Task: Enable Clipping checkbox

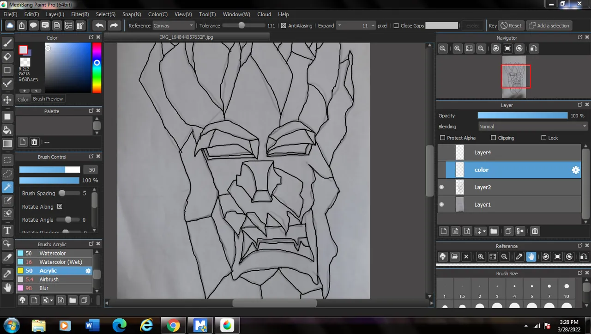Action: (x=494, y=138)
